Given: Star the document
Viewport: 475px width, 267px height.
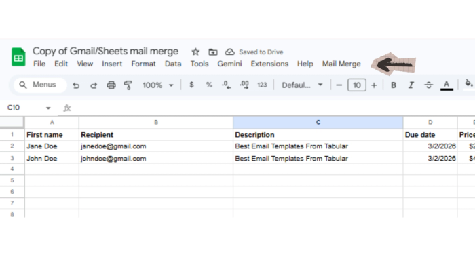Looking at the screenshot, I should (195, 52).
